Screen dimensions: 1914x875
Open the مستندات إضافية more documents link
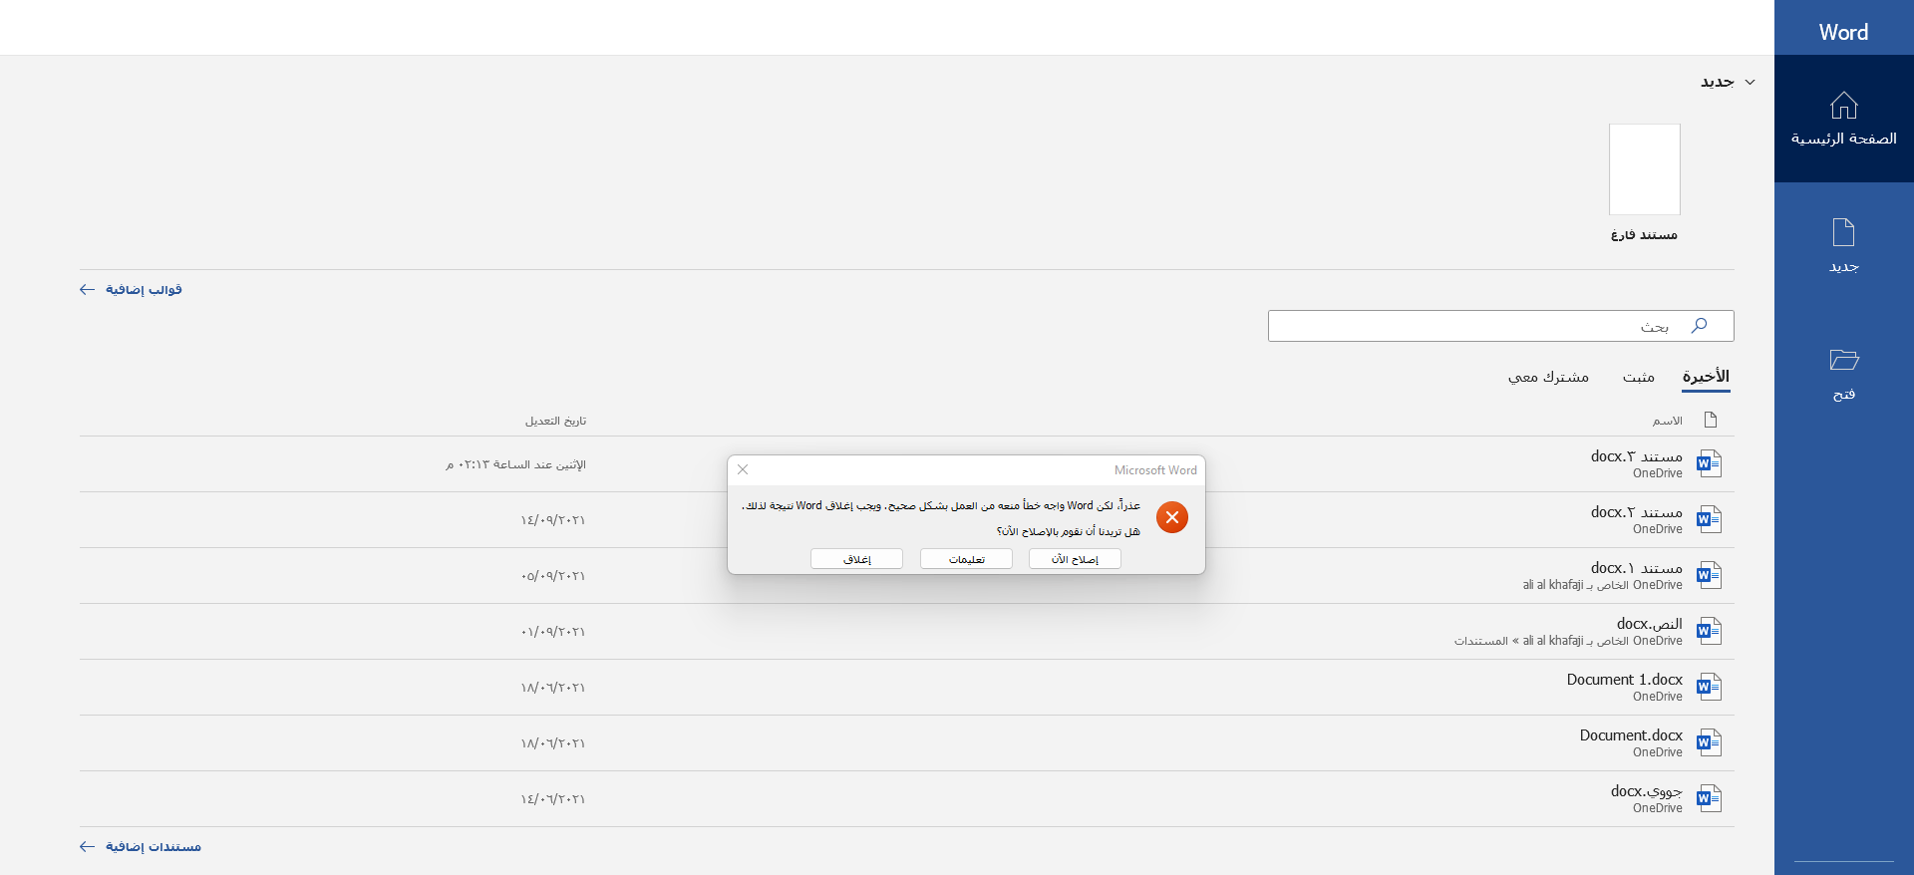(x=141, y=846)
